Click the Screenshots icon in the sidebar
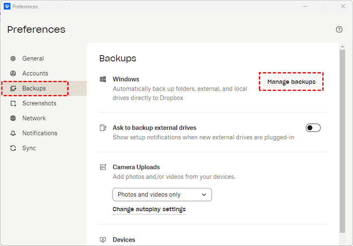This screenshot has width=353, height=246. [13, 103]
